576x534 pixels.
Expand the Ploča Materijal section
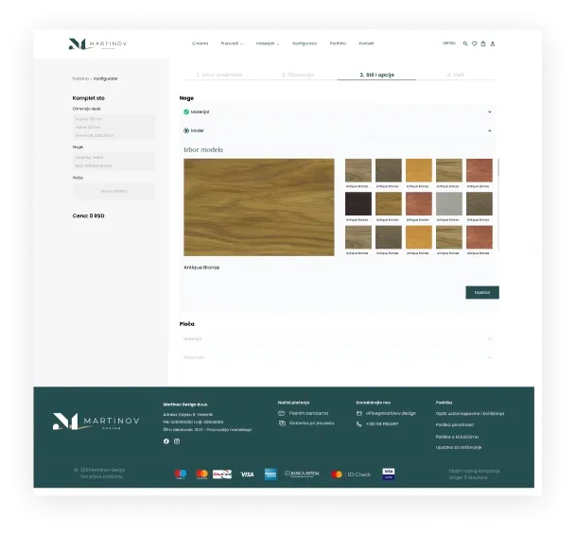(x=338, y=338)
